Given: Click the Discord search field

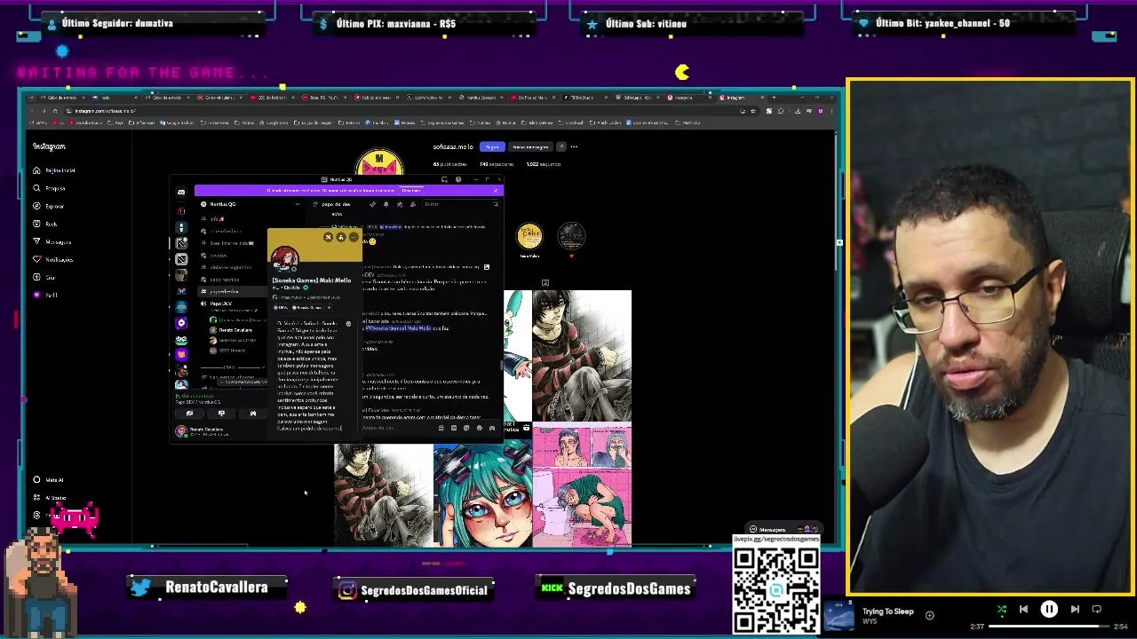Looking at the screenshot, I should [459, 204].
